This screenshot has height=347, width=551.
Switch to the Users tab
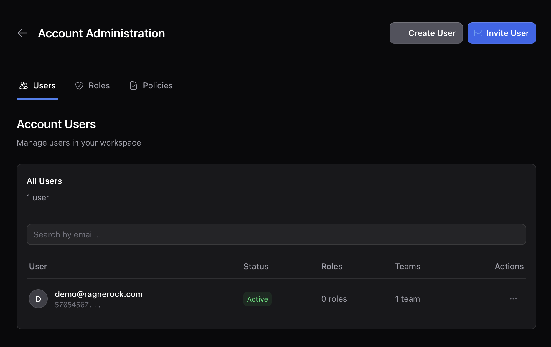click(37, 85)
